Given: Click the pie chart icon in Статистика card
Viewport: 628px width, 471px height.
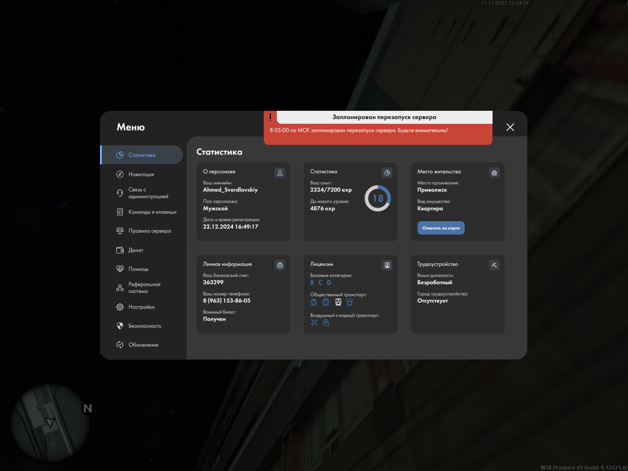Looking at the screenshot, I should tap(387, 173).
